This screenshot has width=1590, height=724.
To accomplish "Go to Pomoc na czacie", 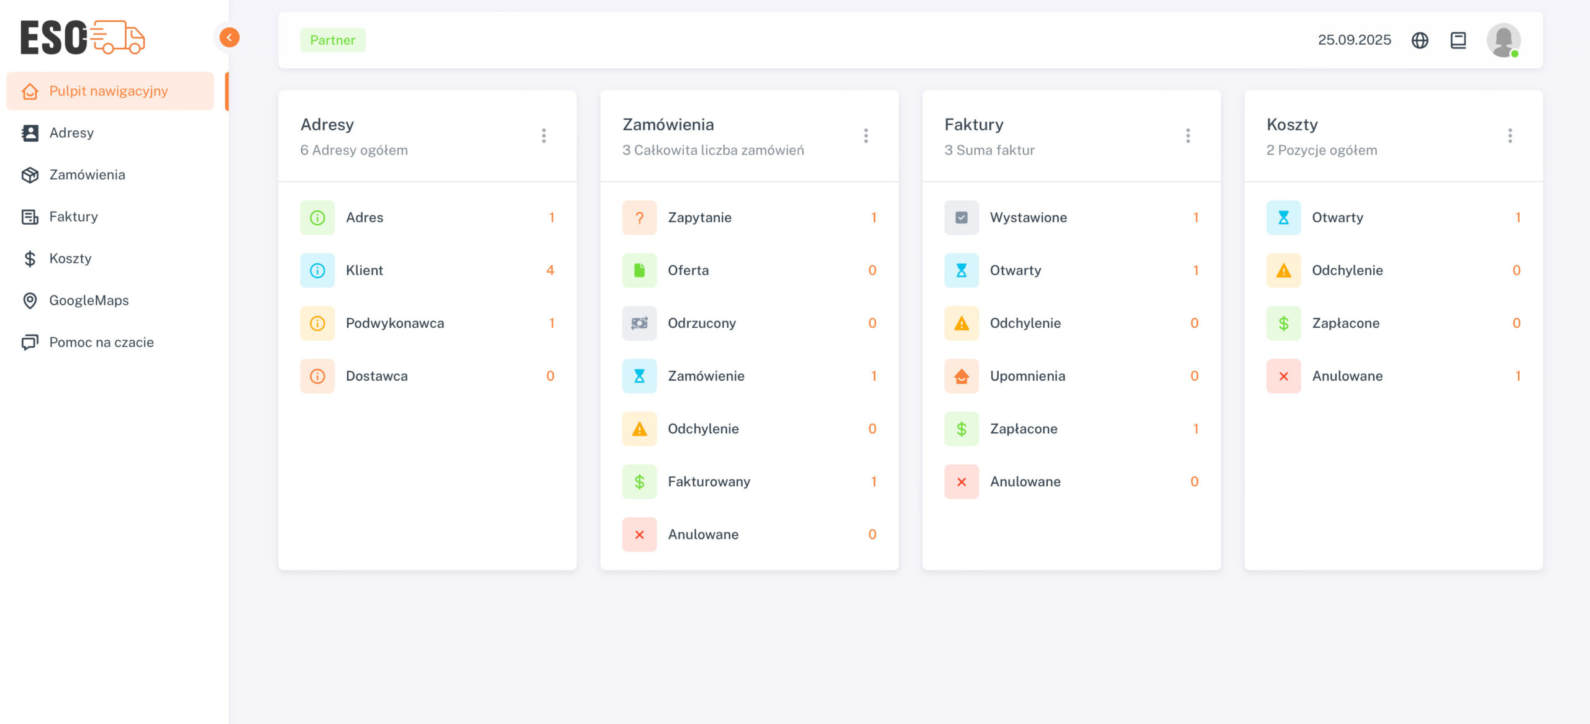I will pos(101,342).
